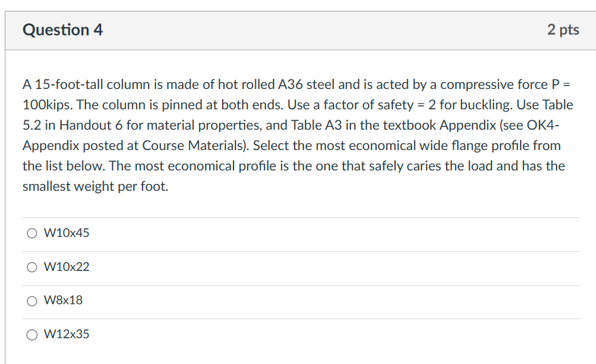Image resolution: width=596 pixels, height=364 pixels.
Task: Select the W10x45 radio button
Action: click(32, 234)
